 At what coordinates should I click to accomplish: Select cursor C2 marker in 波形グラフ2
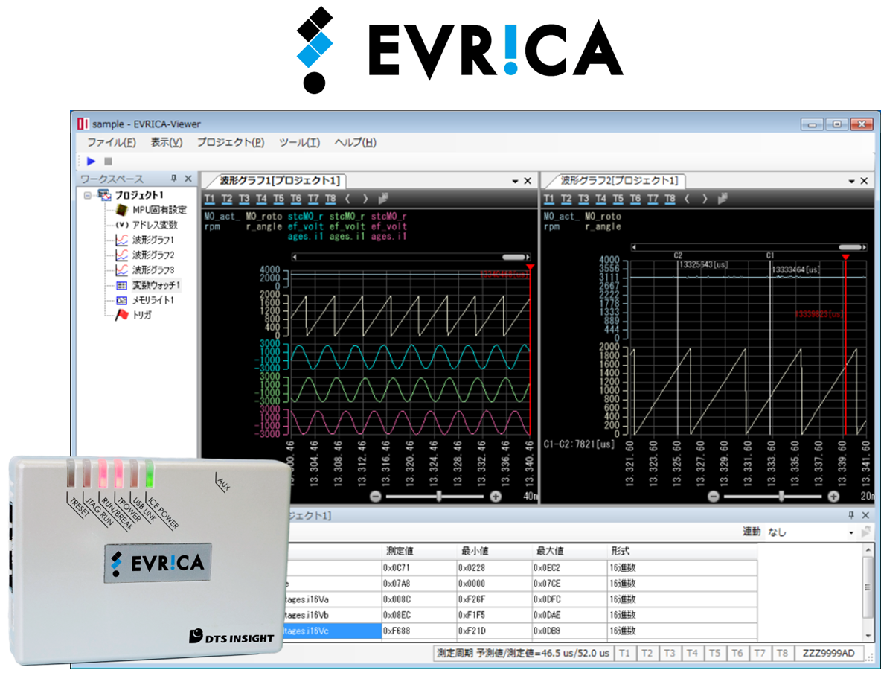[678, 255]
